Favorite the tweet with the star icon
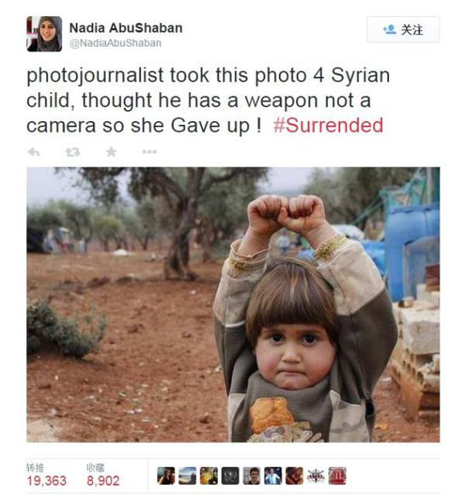The height and width of the screenshot is (495, 465). pyautogui.click(x=111, y=151)
